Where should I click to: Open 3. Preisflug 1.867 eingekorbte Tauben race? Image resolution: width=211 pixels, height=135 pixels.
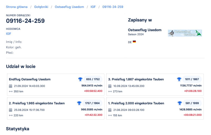click(x=136, y=79)
